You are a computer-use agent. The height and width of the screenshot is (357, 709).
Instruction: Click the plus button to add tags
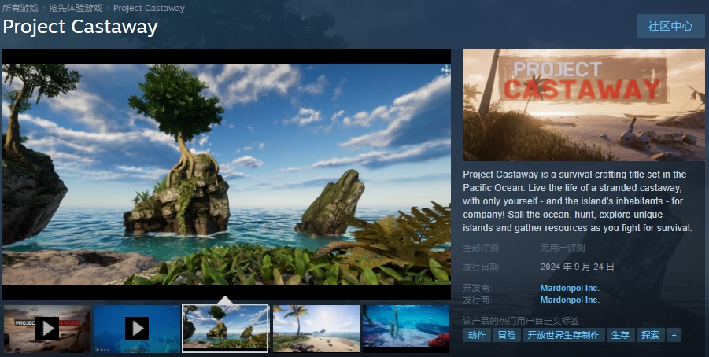pyautogui.click(x=674, y=335)
